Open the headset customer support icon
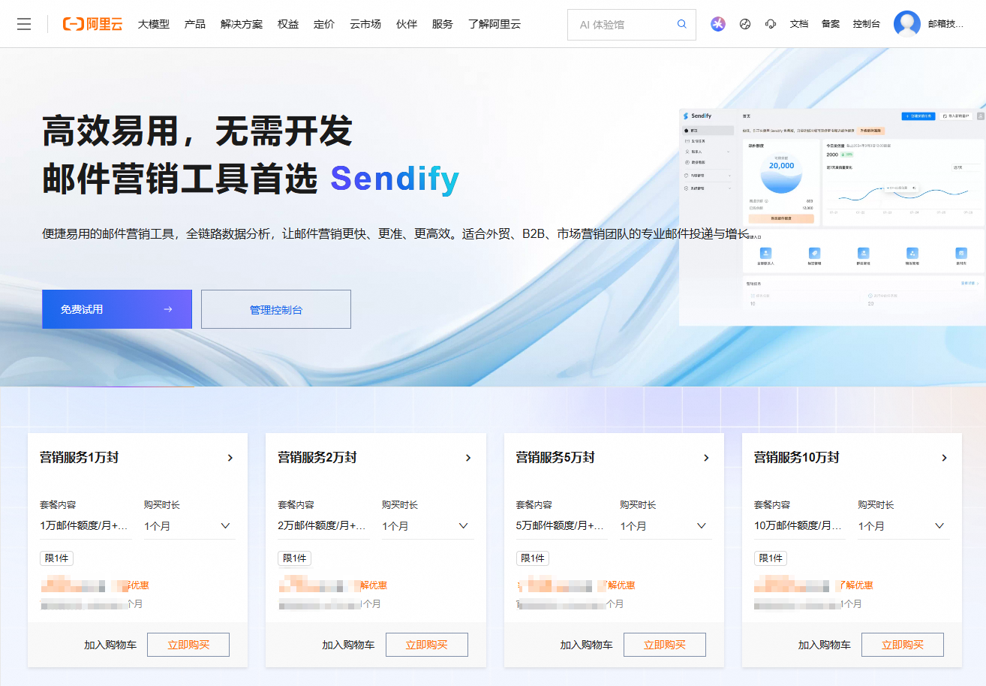The height and width of the screenshot is (686, 986). click(771, 24)
